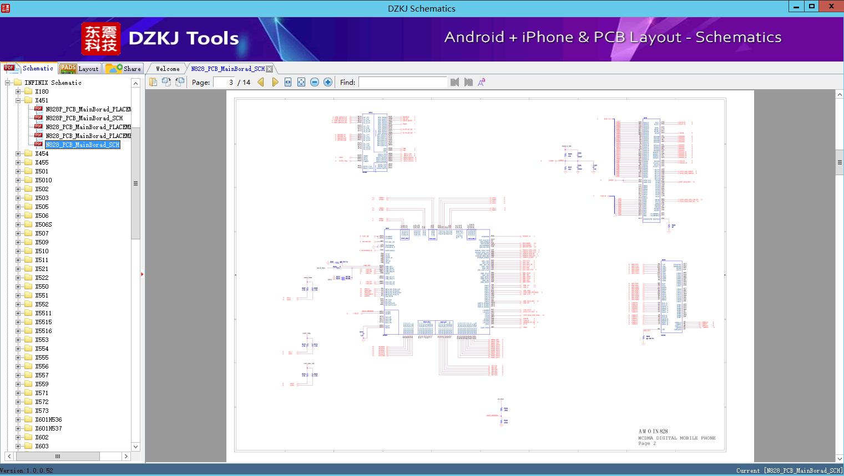This screenshot has height=476, width=844.
Task: Expand the X501 folder
Action: coord(18,171)
